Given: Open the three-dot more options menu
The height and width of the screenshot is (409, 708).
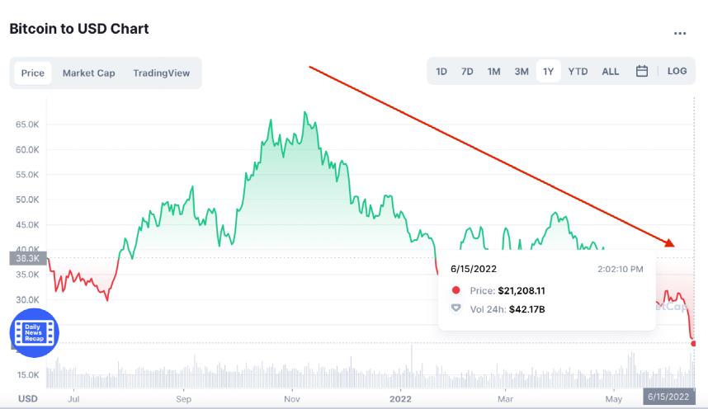Looking at the screenshot, I should point(680,34).
